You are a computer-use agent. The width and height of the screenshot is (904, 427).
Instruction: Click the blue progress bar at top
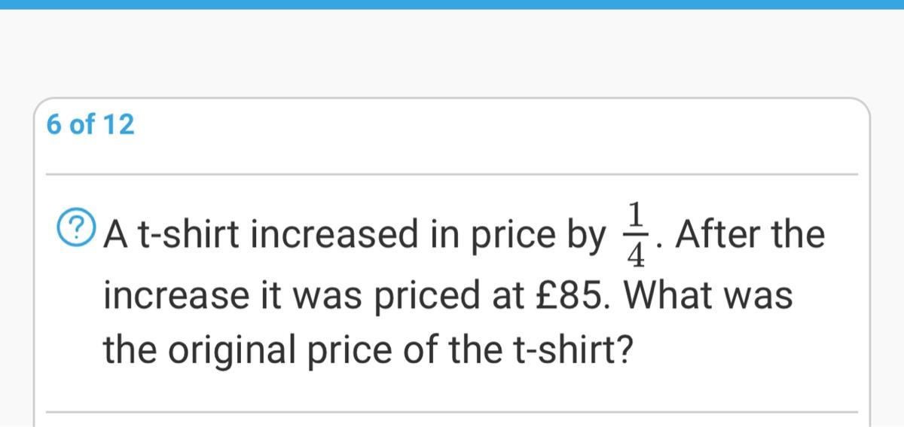(452, 4)
